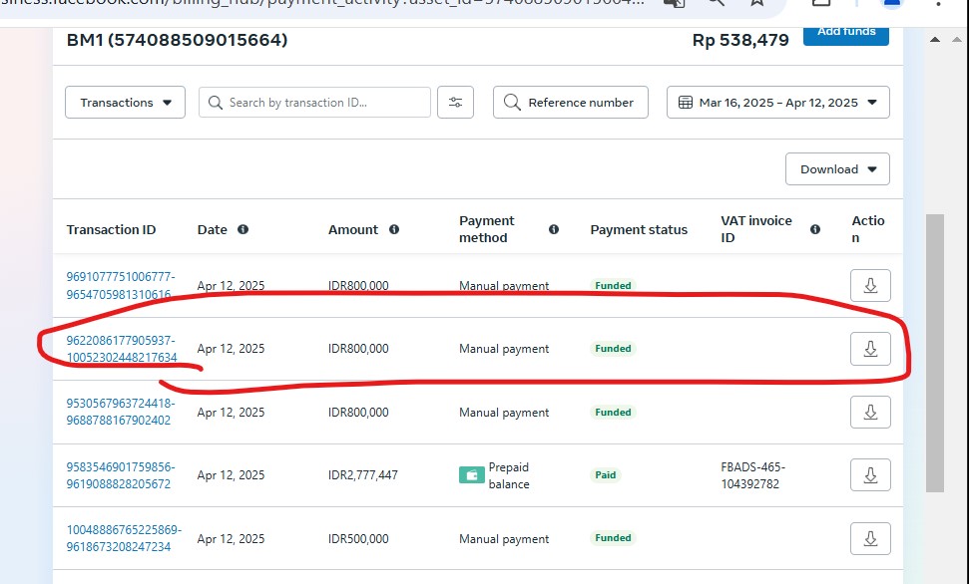Click the Reference number search button

[x=570, y=103]
